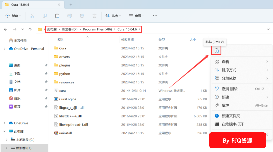The image size is (273, 152).
Task: Collapse the 此电脑 tree node
Action: coord(5,132)
